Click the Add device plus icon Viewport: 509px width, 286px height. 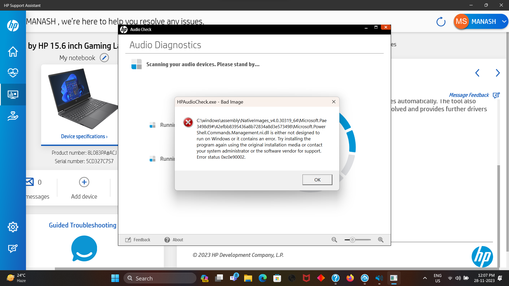coord(84,182)
